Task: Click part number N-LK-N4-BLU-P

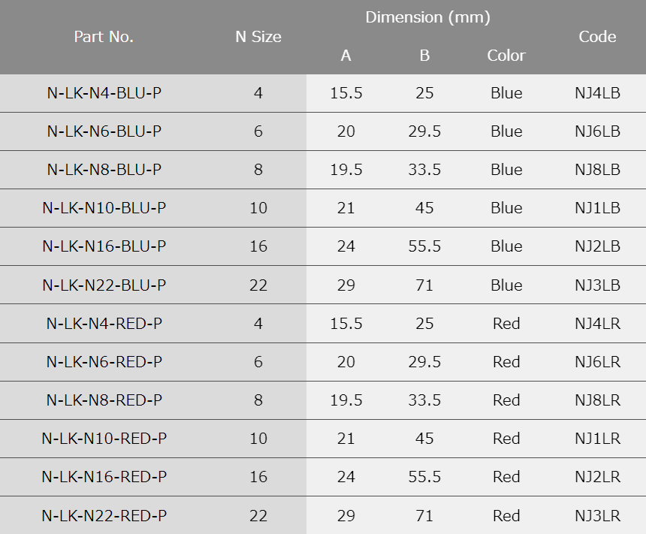Action: coord(104,93)
